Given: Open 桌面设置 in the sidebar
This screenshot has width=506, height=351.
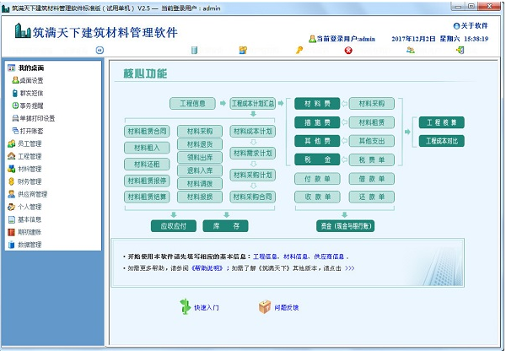Looking at the screenshot, I should pos(28,80).
